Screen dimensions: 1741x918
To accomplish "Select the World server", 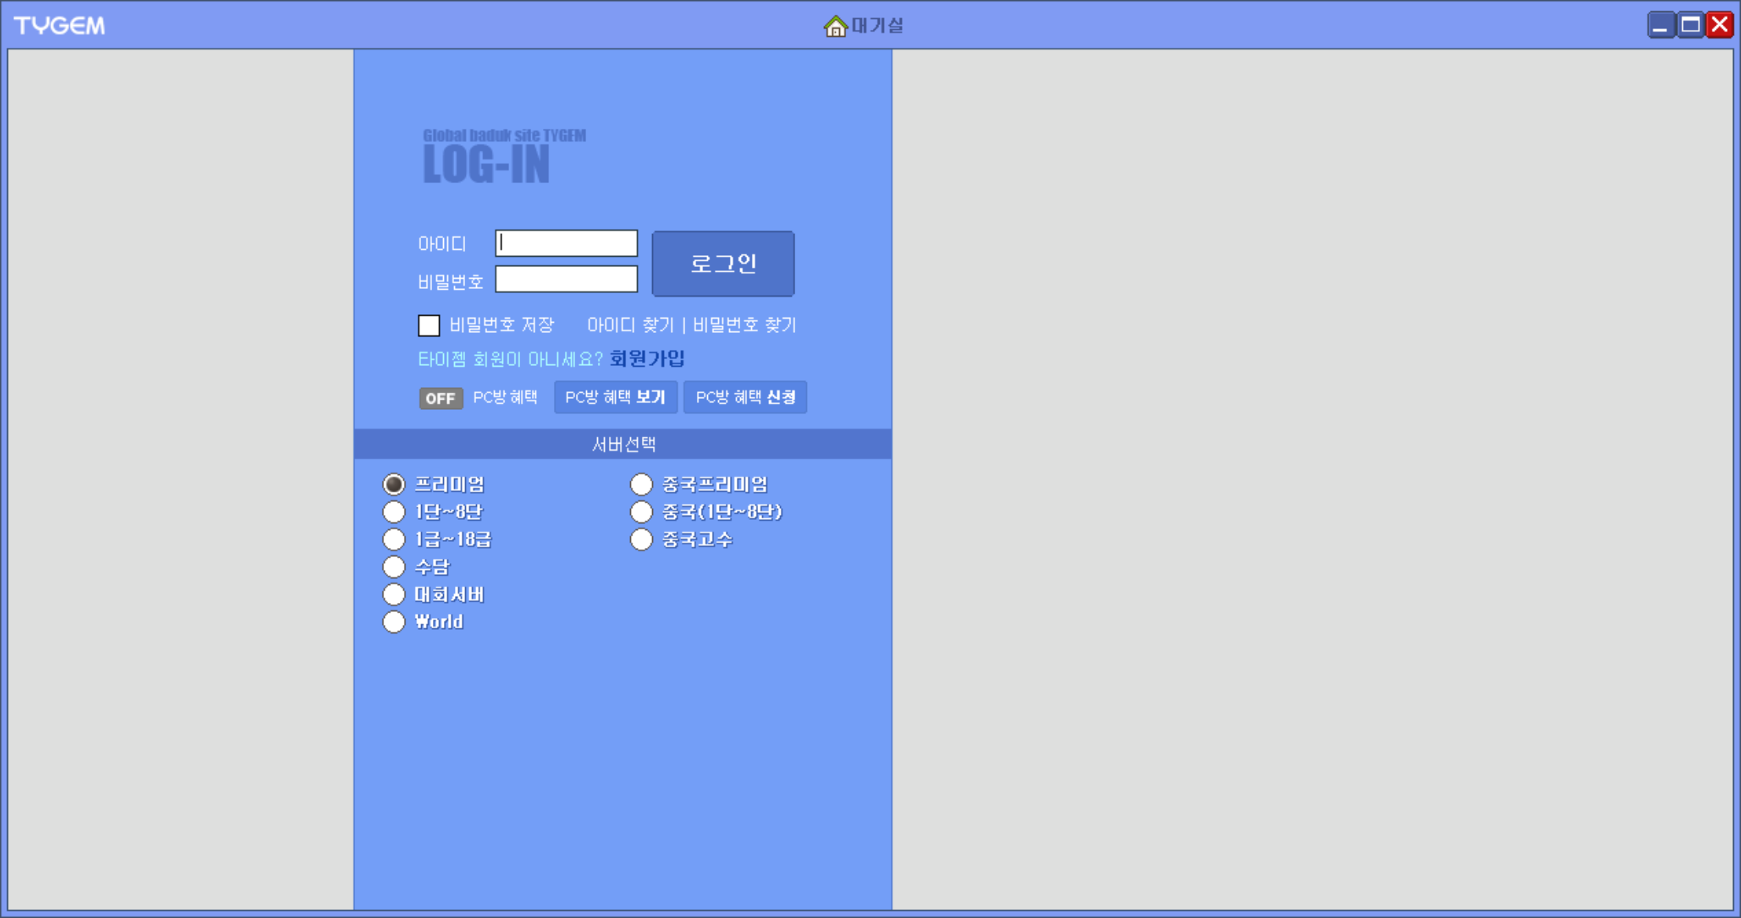I will pyautogui.click(x=394, y=622).
